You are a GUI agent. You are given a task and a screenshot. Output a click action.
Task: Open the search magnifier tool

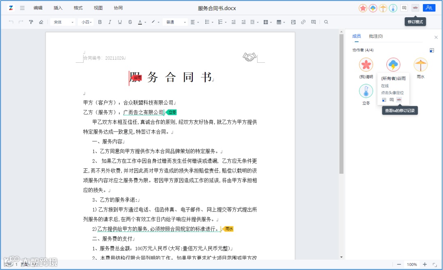pos(326,22)
